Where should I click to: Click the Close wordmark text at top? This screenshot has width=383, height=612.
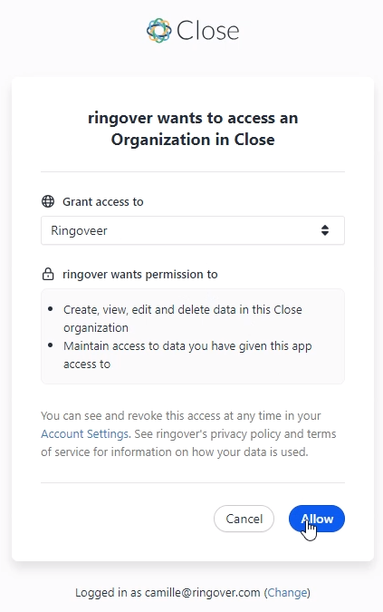pos(207,31)
